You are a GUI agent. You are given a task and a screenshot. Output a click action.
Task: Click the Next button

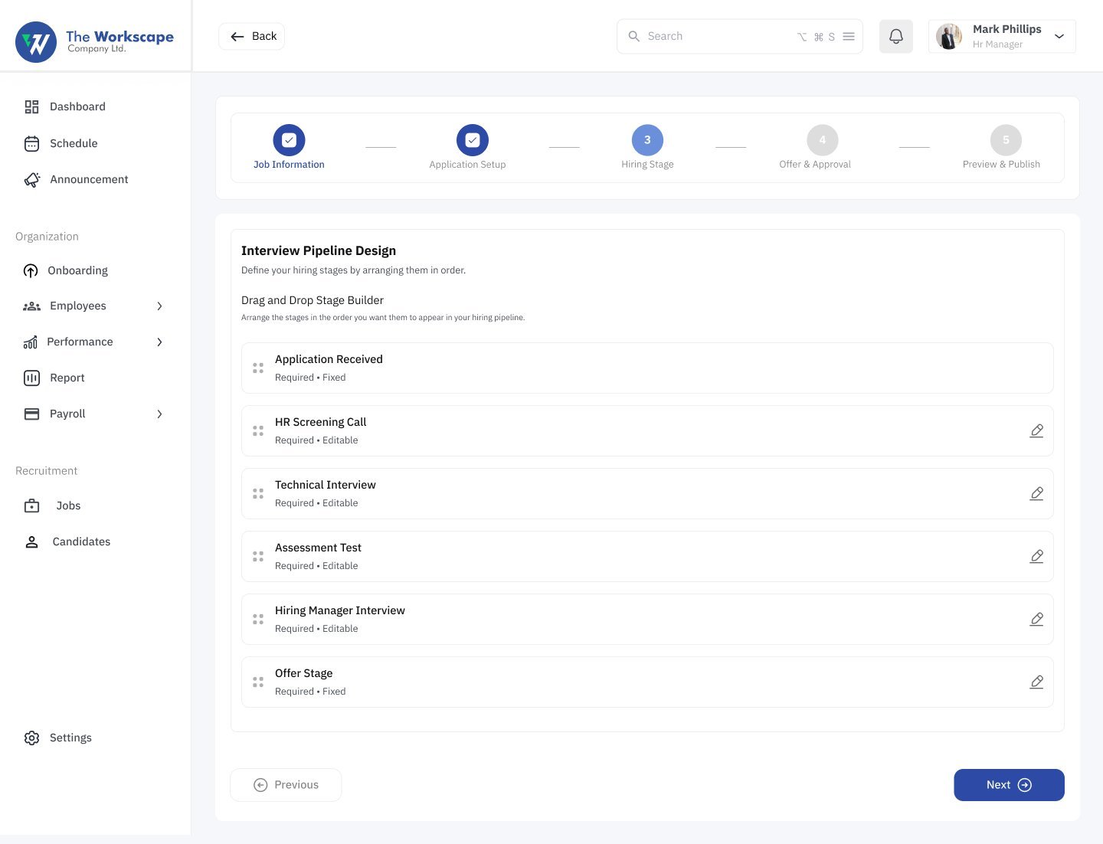point(1009,785)
